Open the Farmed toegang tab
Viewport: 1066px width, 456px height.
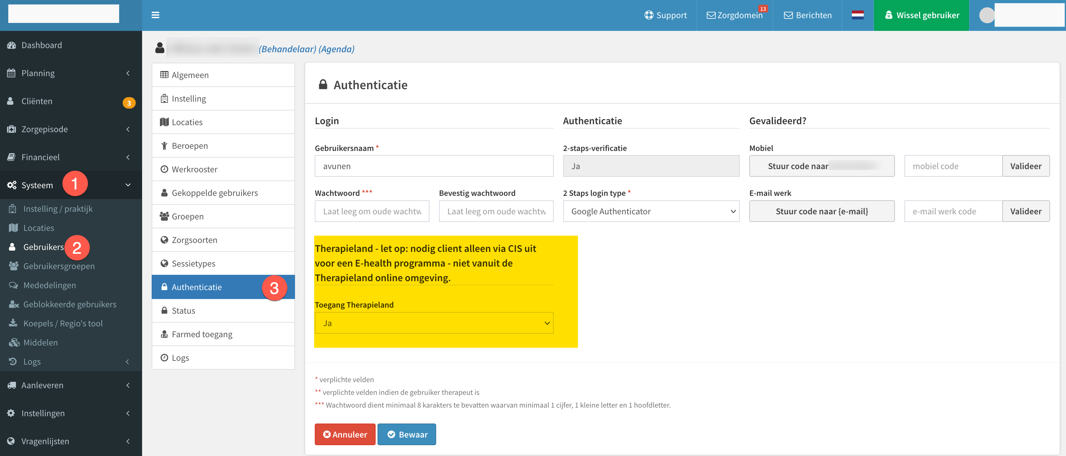223,334
